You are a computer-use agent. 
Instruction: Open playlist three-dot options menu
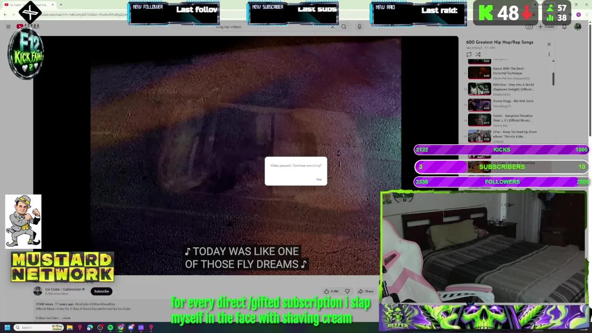click(549, 55)
